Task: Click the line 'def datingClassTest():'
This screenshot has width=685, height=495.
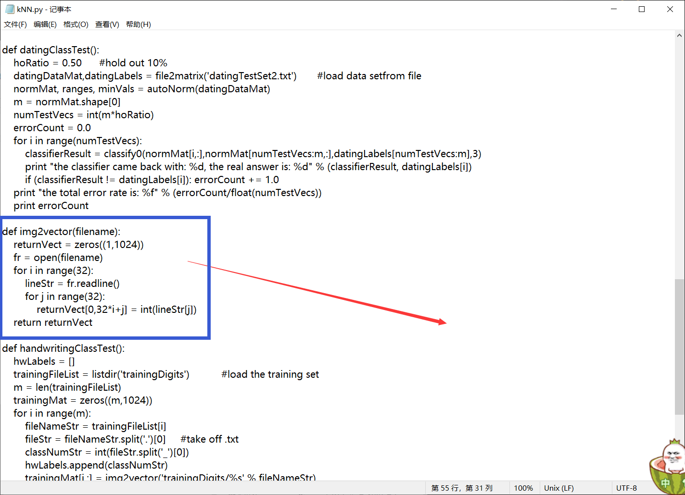Action: click(51, 50)
